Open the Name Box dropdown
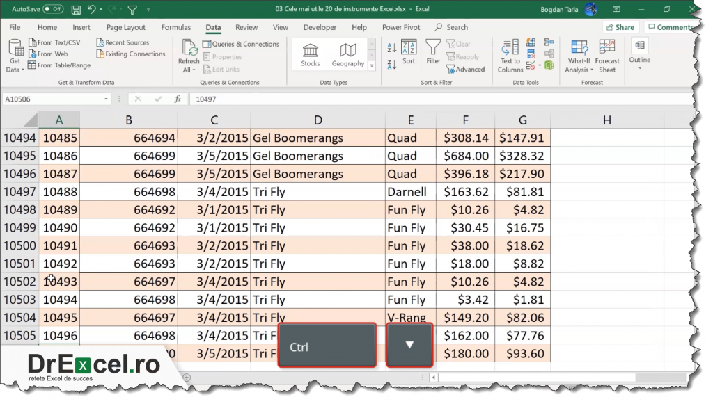The width and height of the screenshot is (713, 404). 107,98
